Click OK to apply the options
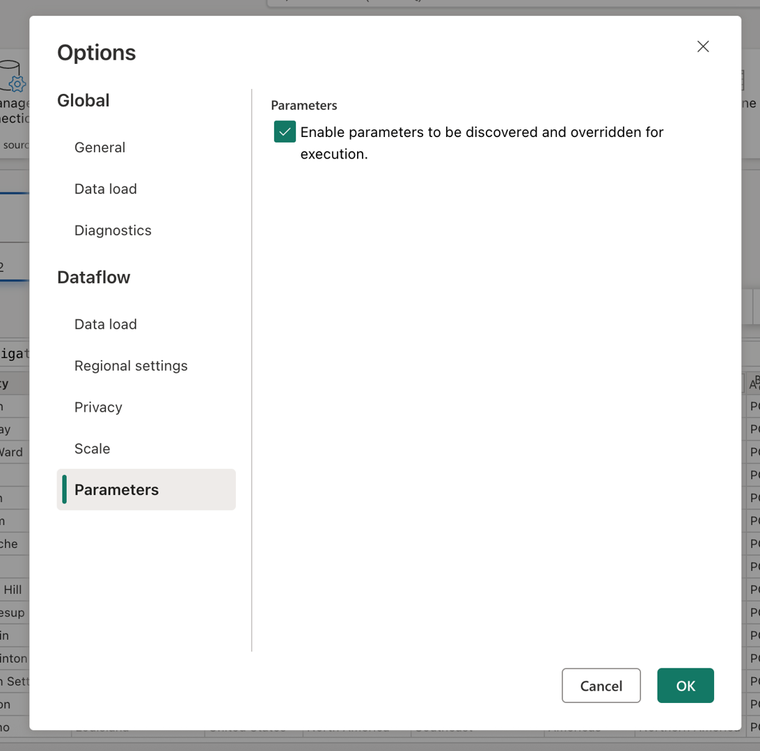Screen dimensions: 760x751 coord(685,685)
